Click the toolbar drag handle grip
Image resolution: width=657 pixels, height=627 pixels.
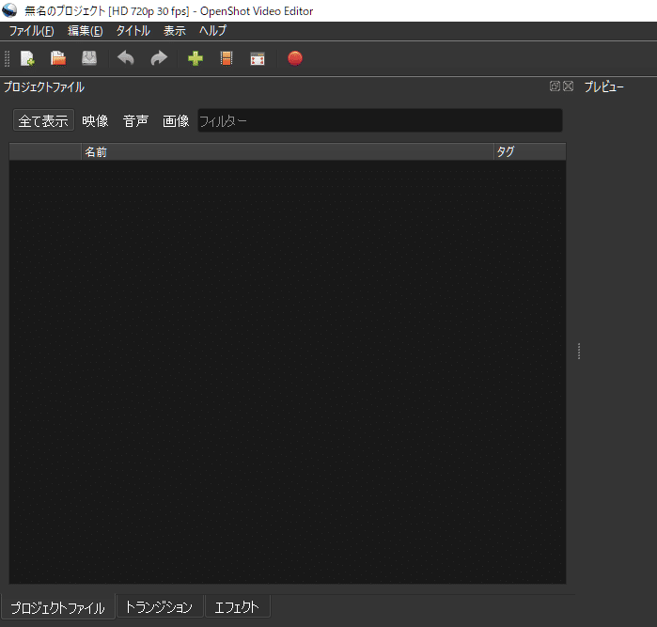pyautogui.click(x=7, y=58)
